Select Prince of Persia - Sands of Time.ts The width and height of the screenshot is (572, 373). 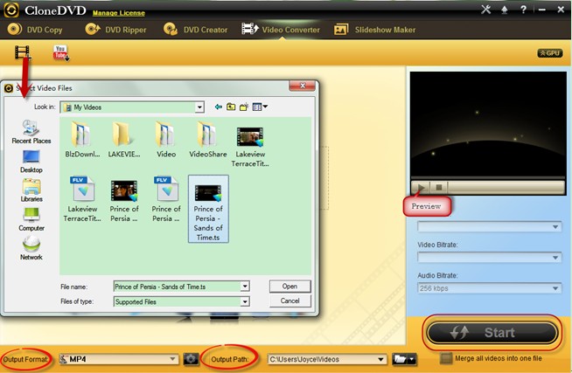point(208,209)
